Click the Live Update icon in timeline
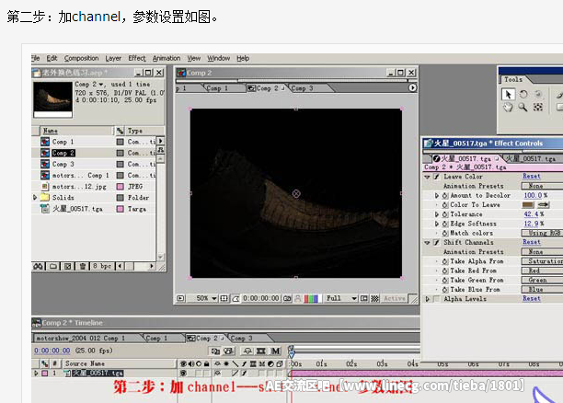 pyautogui.click(x=228, y=351)
